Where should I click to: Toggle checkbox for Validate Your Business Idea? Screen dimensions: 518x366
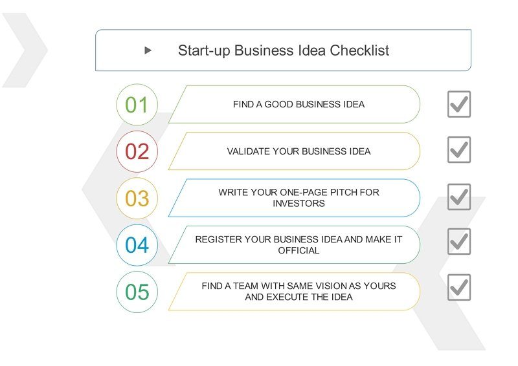[x=459, y=150]
